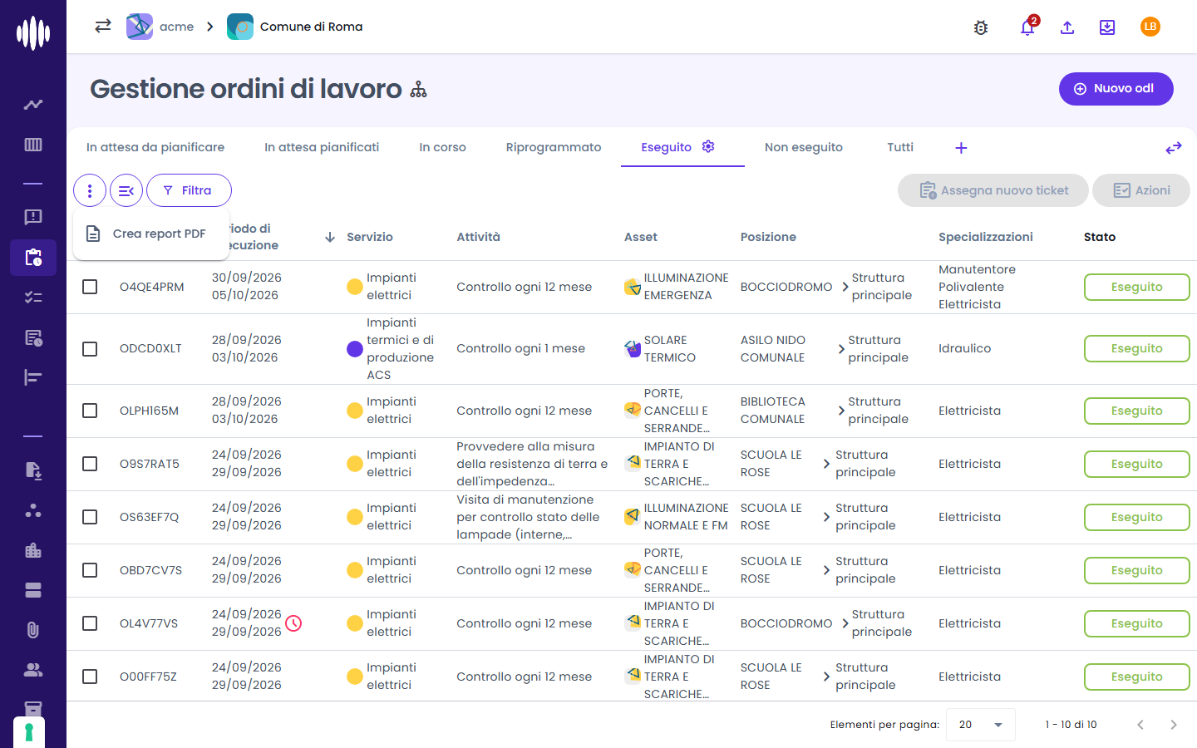Switch to In corso tab
Image resolution: width=1197 pixels, height=748 pixels.
pos(442,147)
